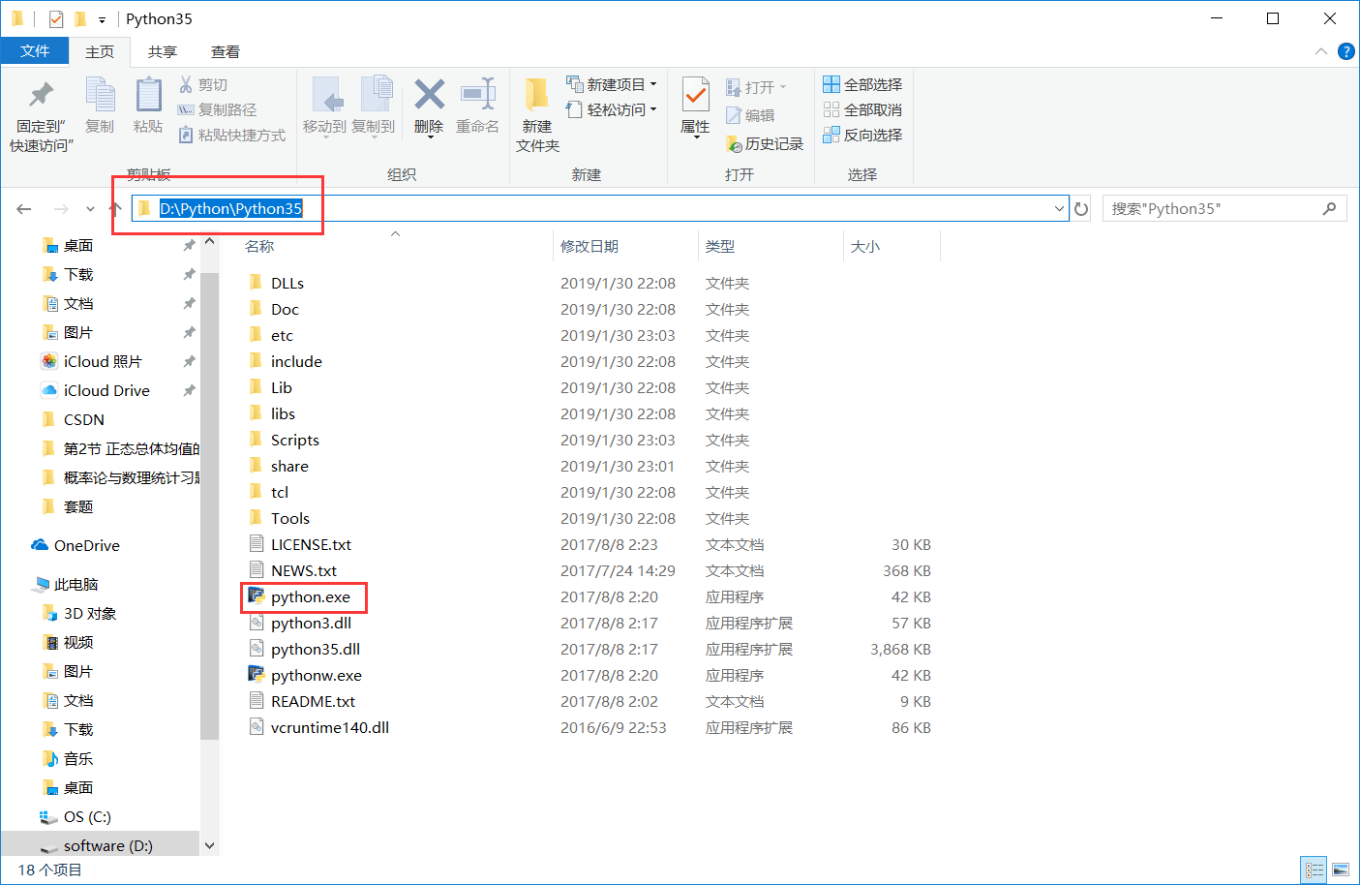Open the Help question mark icon

point(1345,51)
